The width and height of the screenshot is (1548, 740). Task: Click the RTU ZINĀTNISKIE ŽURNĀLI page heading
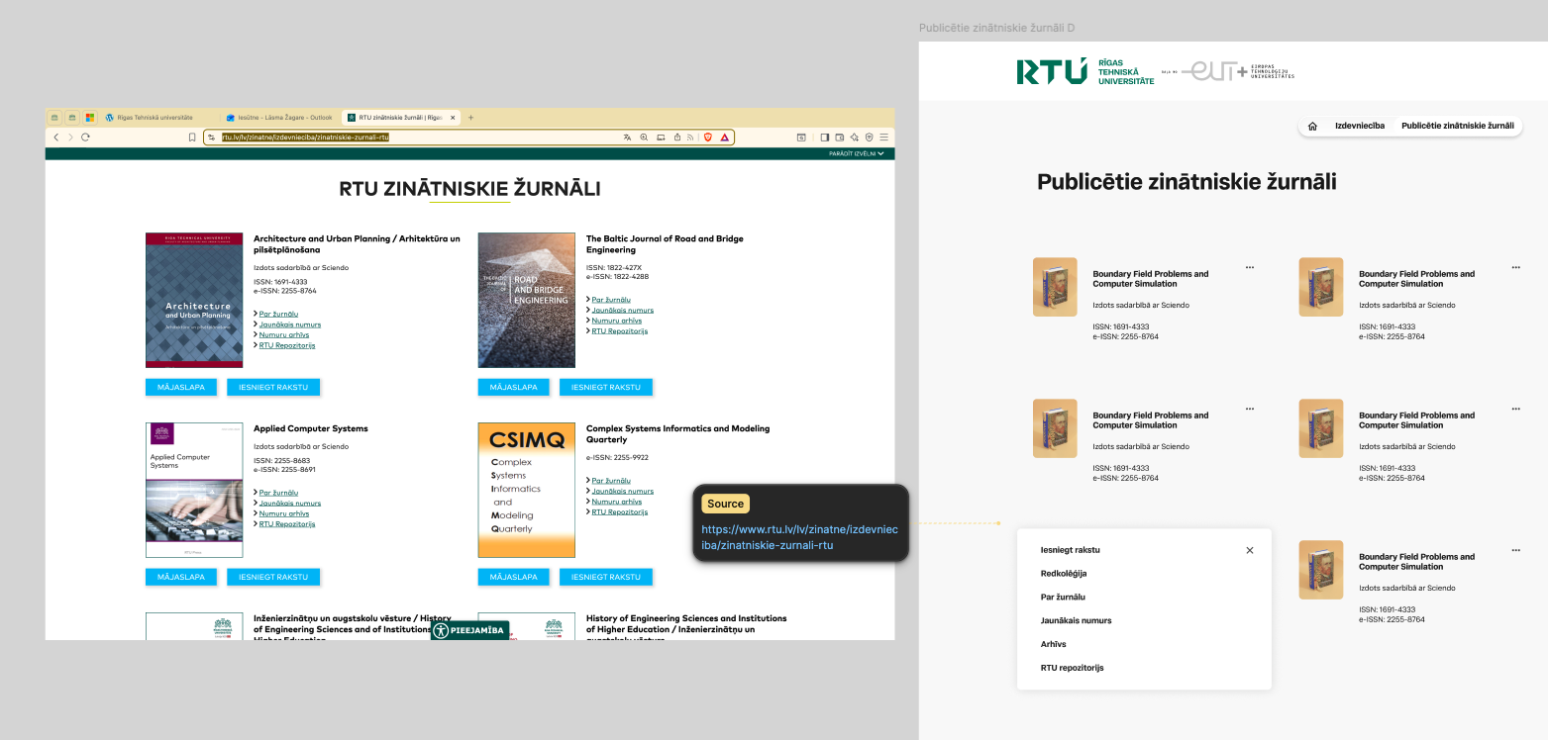pyautogui.click(x=469, y=189)
